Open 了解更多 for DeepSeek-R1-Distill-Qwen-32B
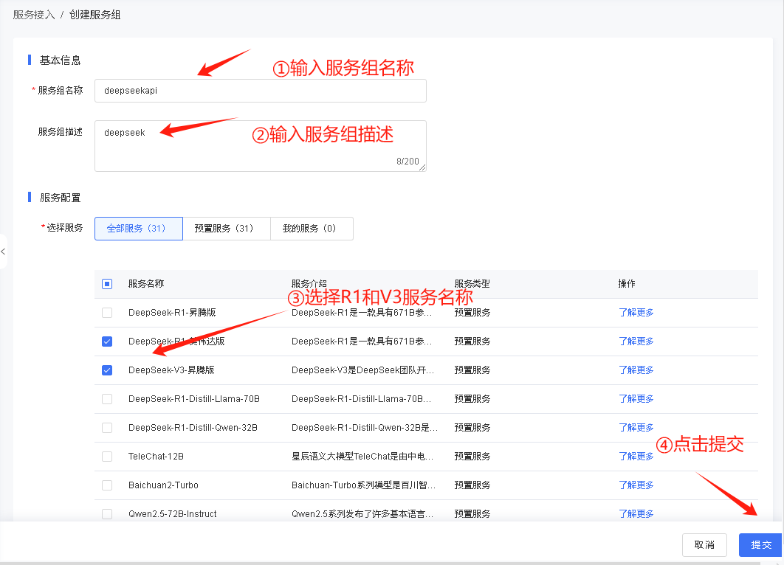 pyautogui.click(x=636, y=428)
